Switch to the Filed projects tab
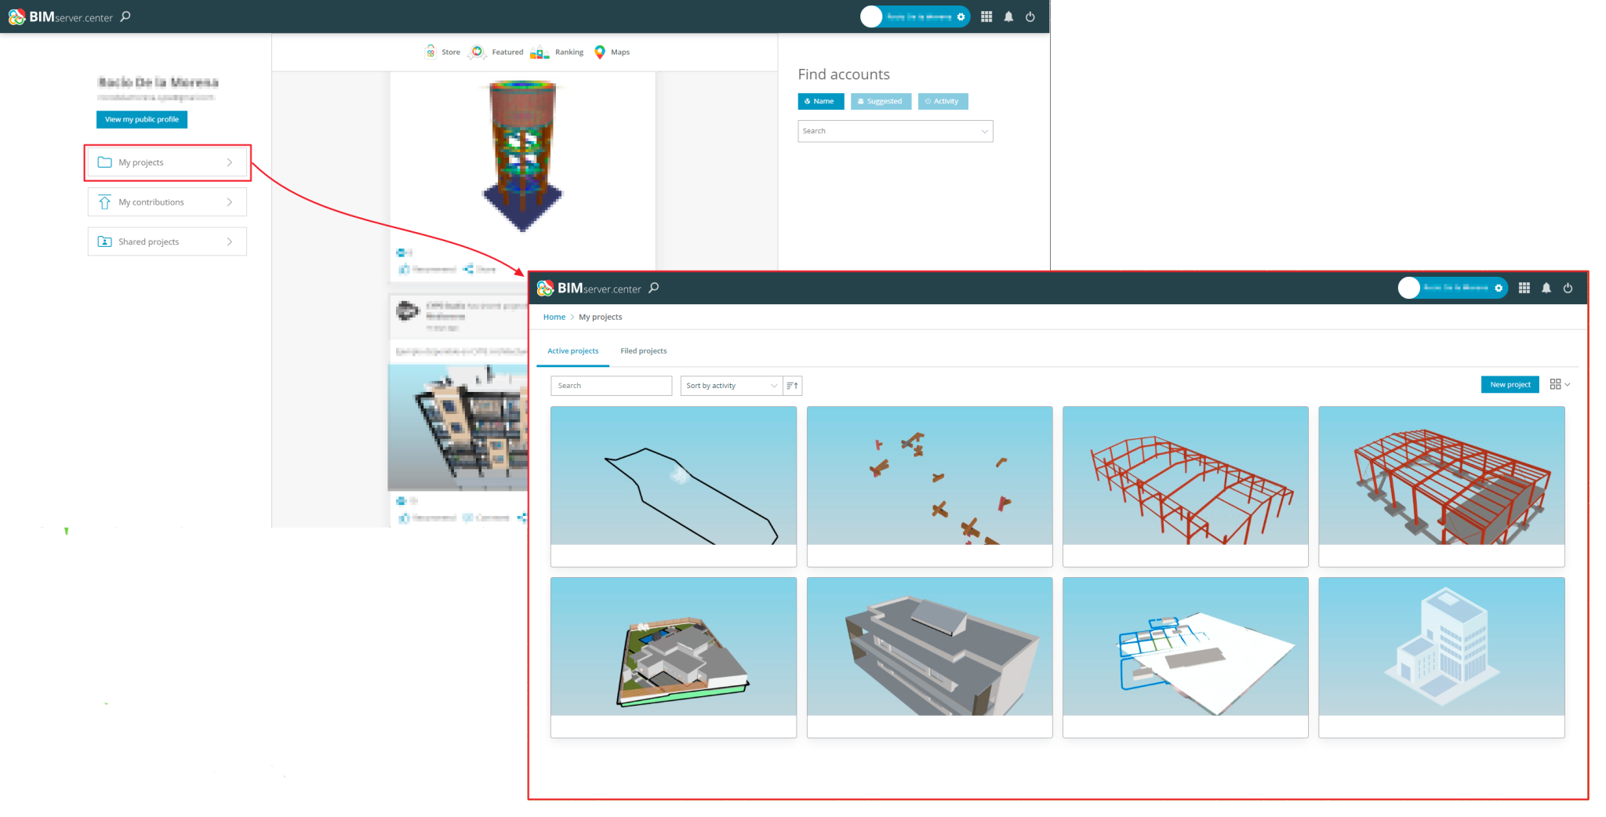 click(643, 350)
